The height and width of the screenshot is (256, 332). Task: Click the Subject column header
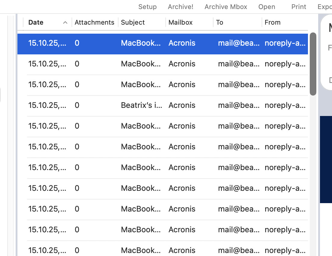coord(133,22)
